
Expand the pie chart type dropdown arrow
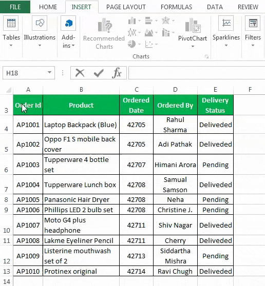click(140, 44)
